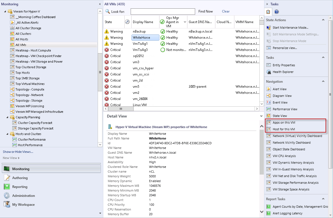Sort by the VMM Name column header
The height and width of the screenshot is (218, 333).
[x=247, y=22]
